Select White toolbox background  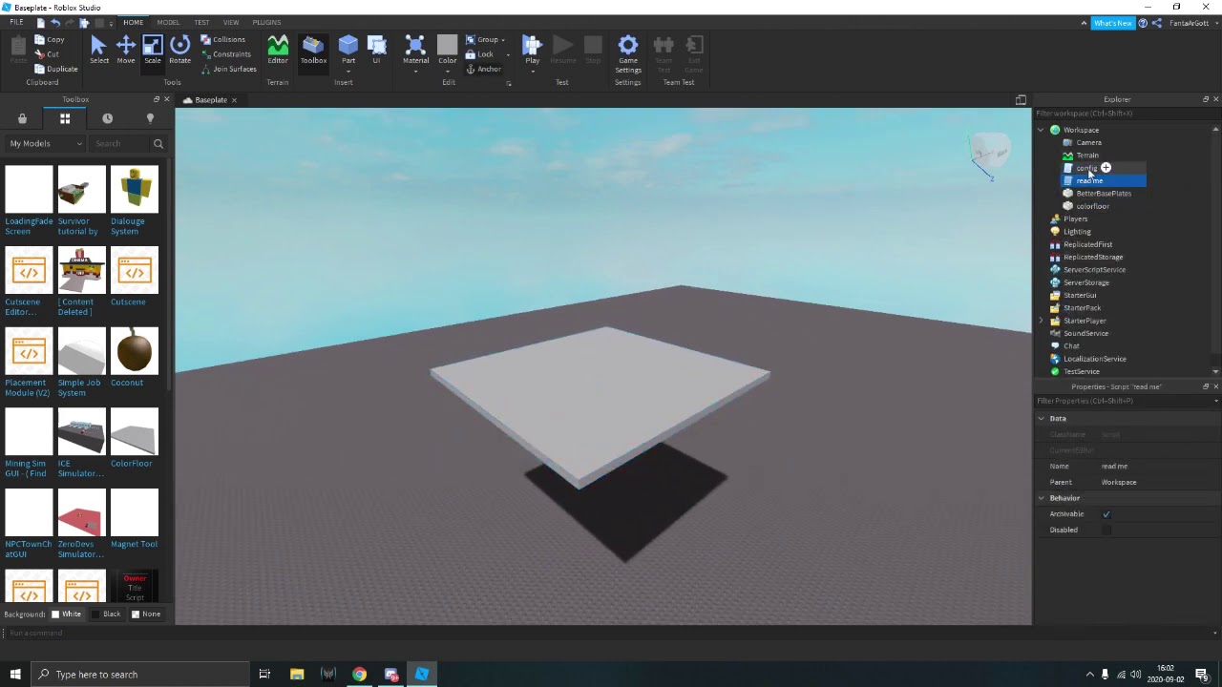[x=66, y=614]
